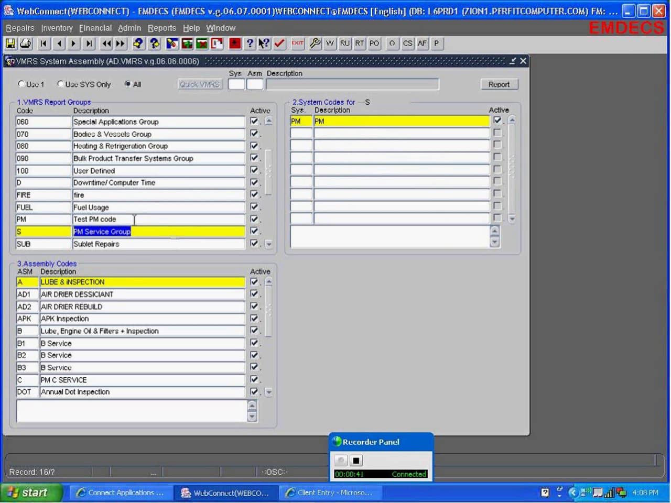Click the RU toolbar button
This screenshot has width=671, height=503.
click(344, 43)
